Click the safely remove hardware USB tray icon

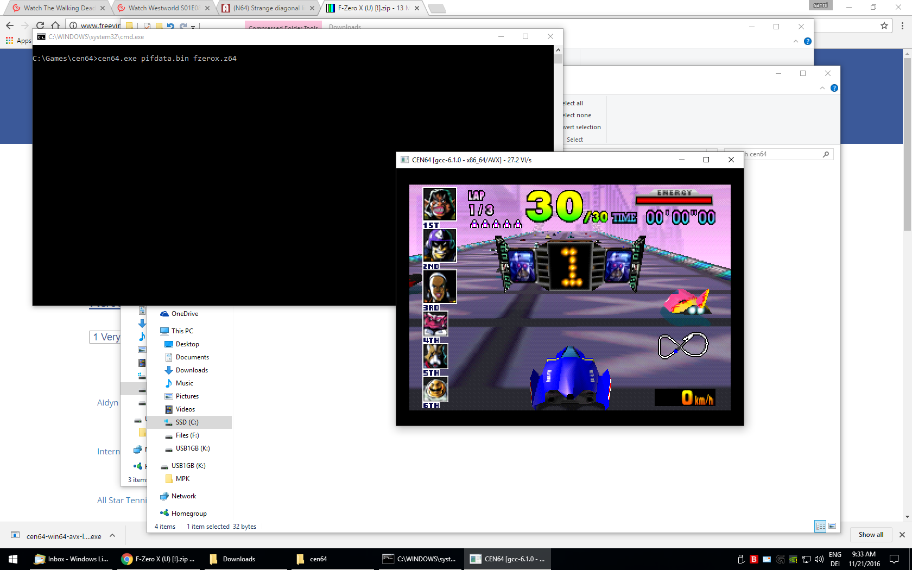click(741, 559)
